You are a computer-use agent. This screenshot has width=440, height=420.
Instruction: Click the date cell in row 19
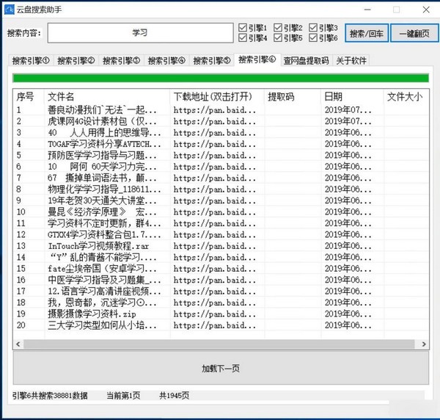[x=348, y=314]
